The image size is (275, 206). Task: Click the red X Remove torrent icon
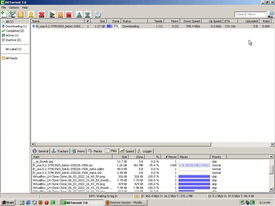[x=42, y=14]
